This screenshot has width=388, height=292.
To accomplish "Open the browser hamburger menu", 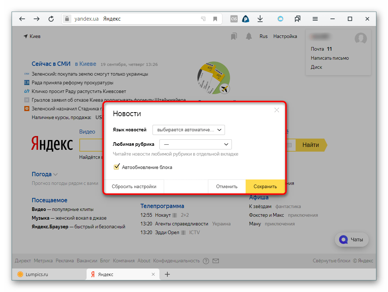I will [315, 19].
